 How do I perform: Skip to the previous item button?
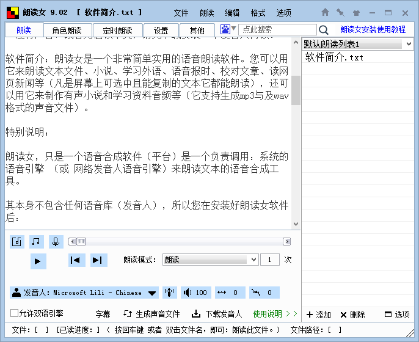76,260
